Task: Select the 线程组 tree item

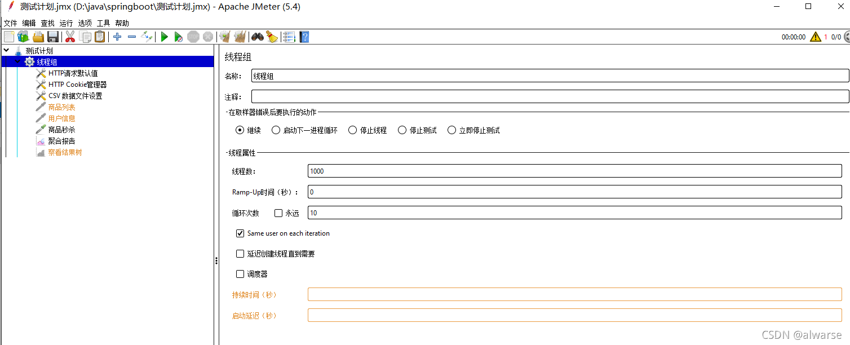Action: [47, 62]
